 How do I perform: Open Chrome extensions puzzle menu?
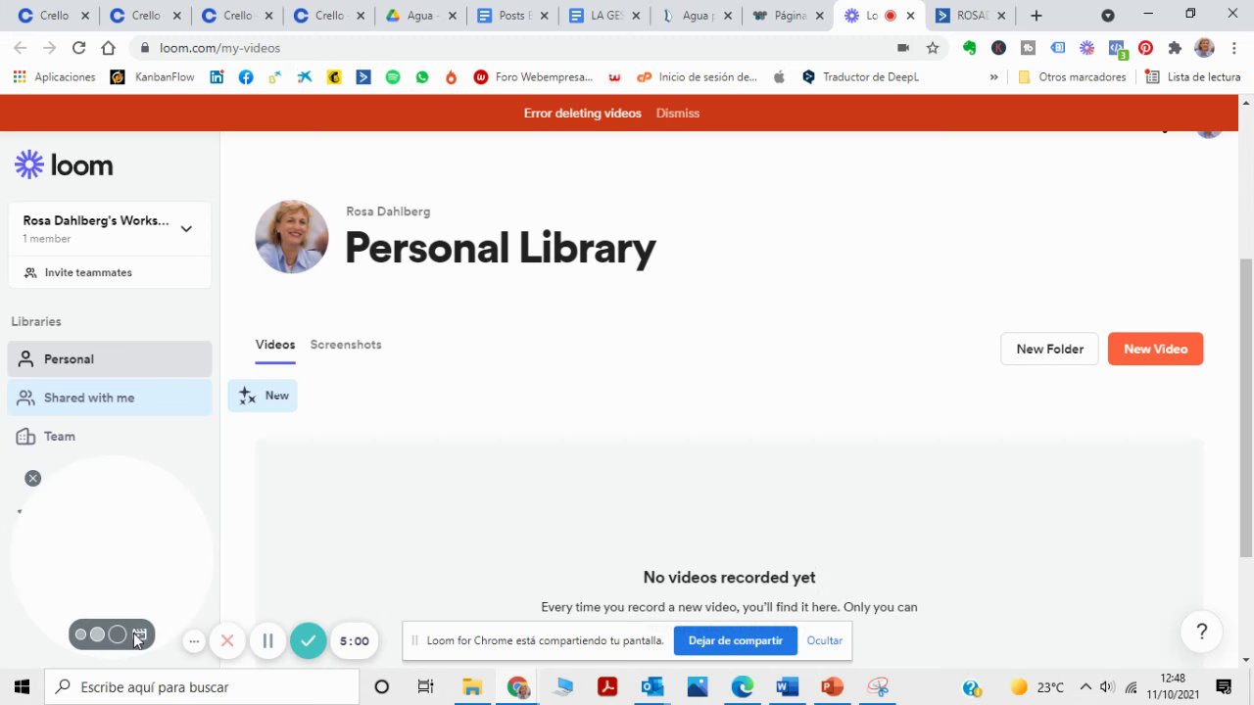pyautogui.click(x=1175, y=48)
